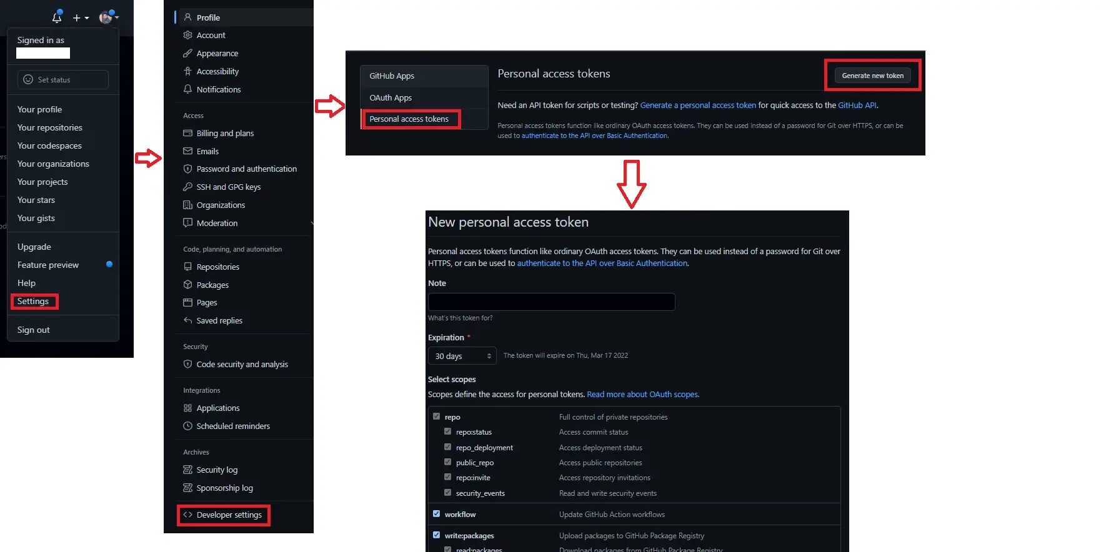Toggle the repo scope checkbox
The width and height of the screenshot is (1111, 552).
click(x=436, y=416)
